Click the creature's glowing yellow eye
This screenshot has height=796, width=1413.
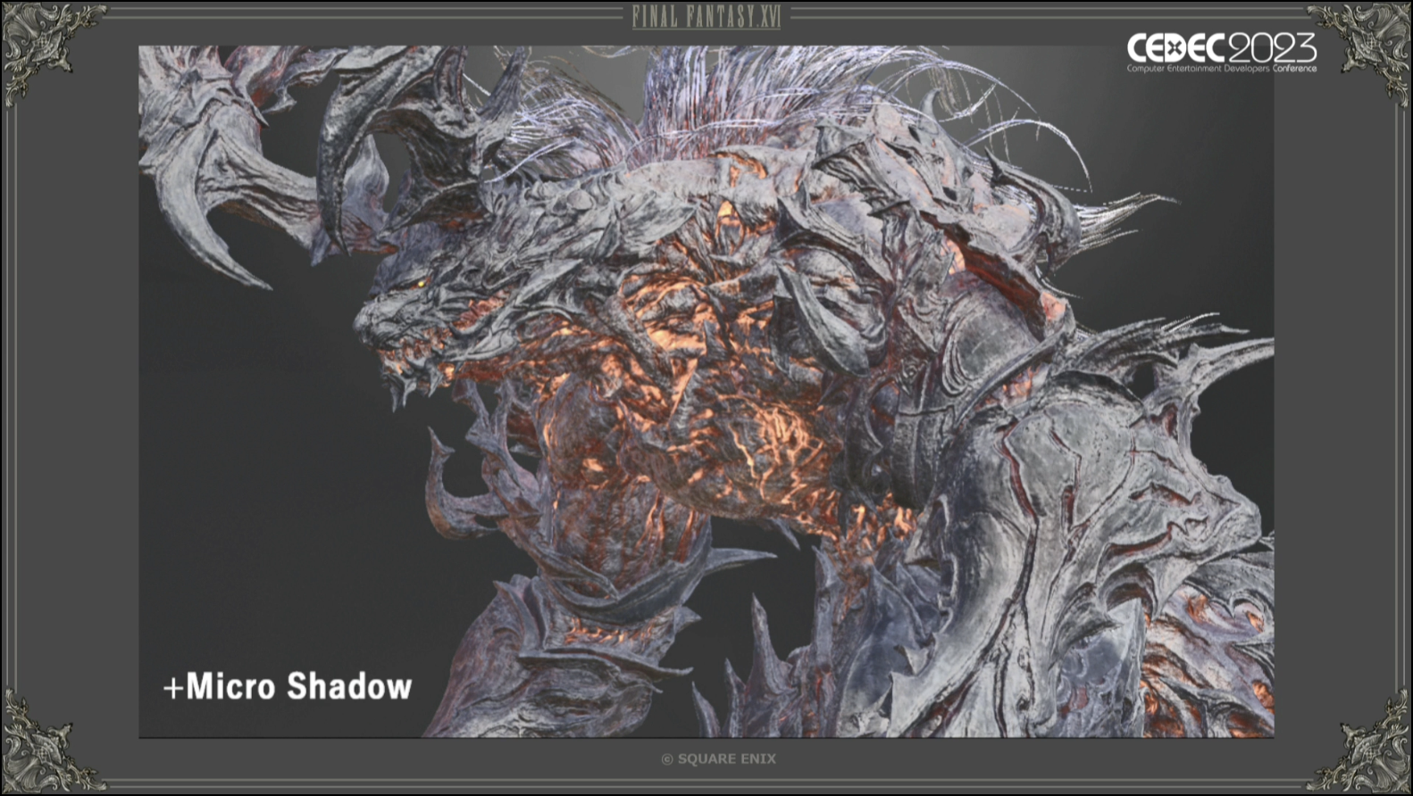421,283
